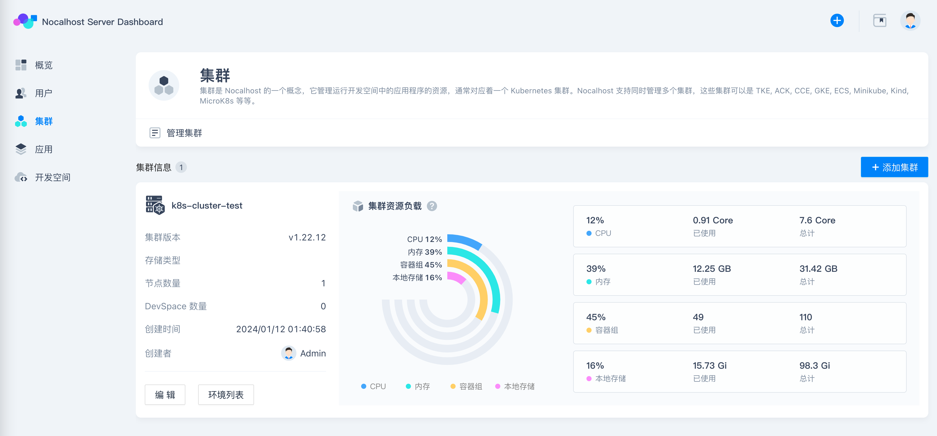Click the blue plus icon in header
The image size is (937, 436).
coord(837,21)
